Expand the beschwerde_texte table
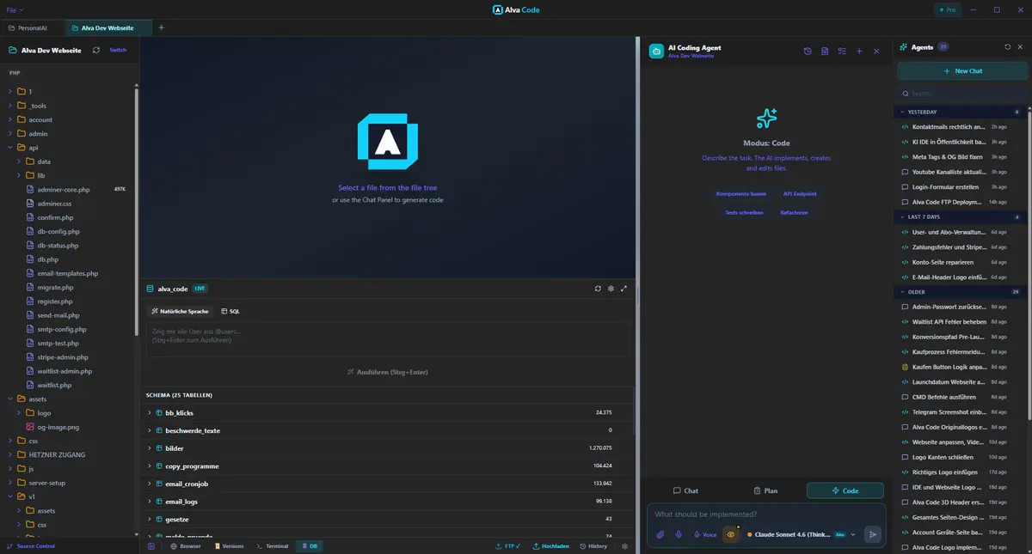 point(387,430)
